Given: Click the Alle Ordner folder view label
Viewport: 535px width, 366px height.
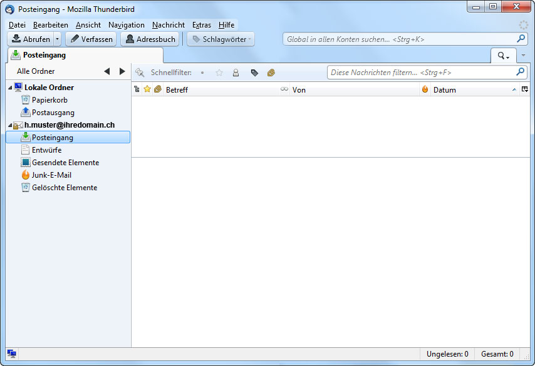Looking at the screenshot, I should coord(36,71).
